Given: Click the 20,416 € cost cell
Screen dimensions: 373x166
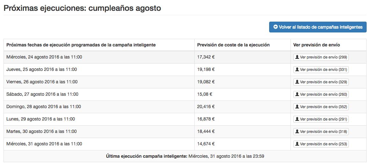Looking at the screenshot, I should [x=206, y=107].
